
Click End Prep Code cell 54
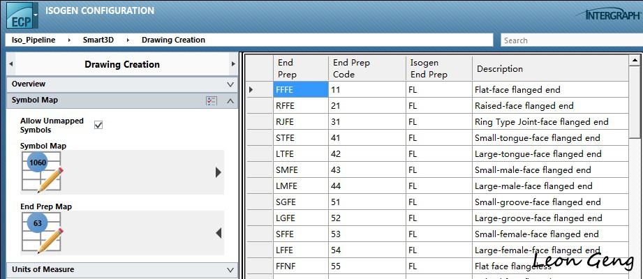tap(367, 250)
